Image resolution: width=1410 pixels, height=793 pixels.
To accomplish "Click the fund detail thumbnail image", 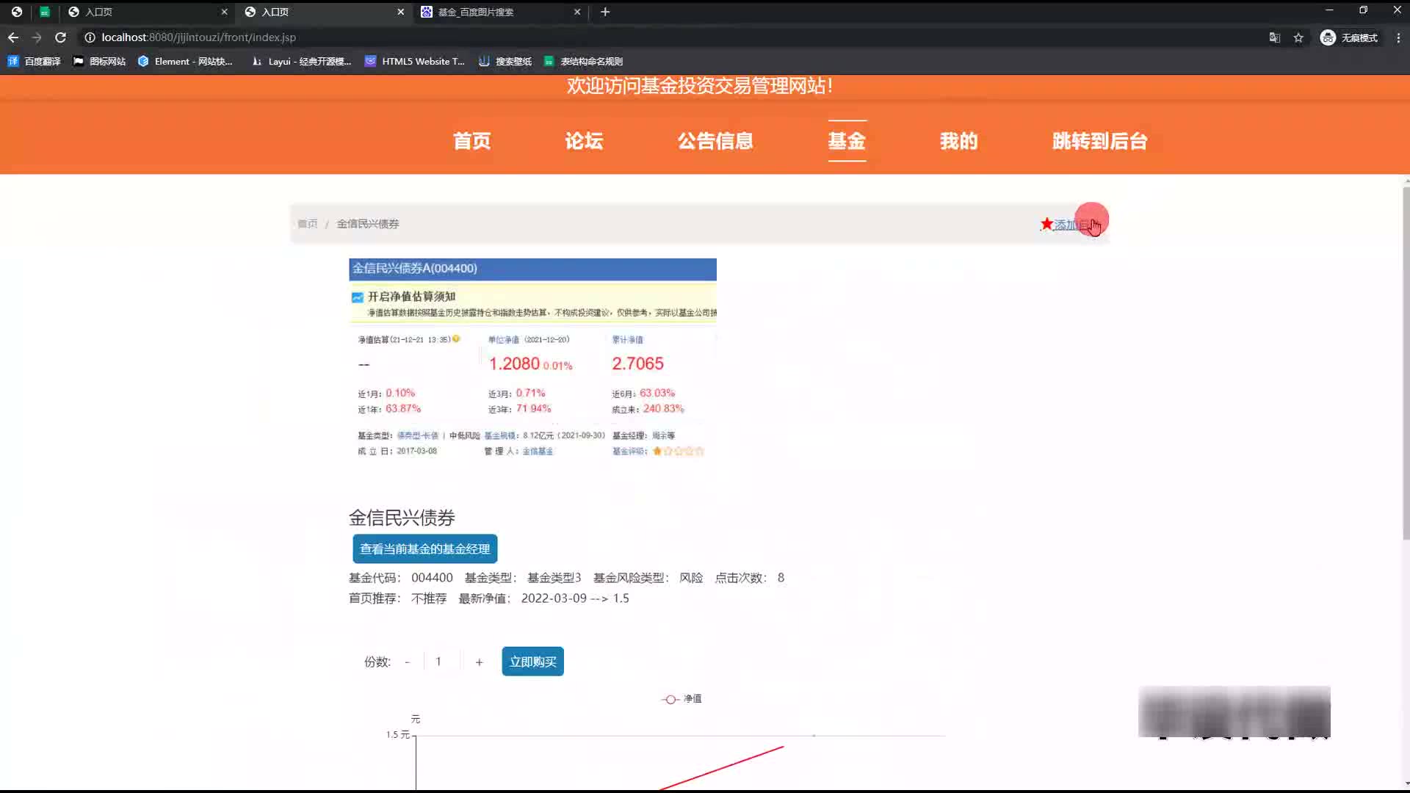I will tap(532, 360).
